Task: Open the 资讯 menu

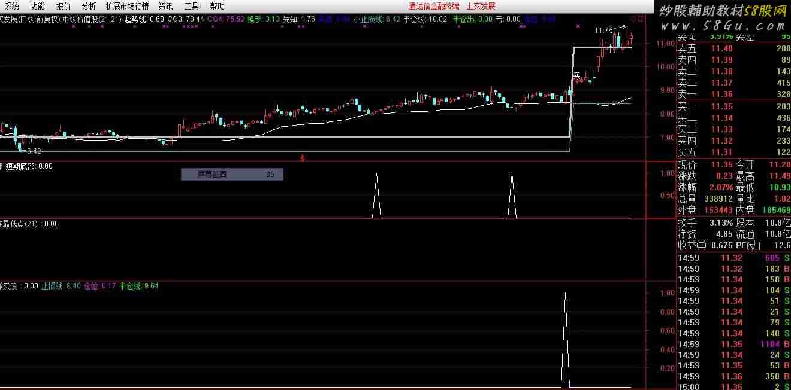Action: pyautogui.click(x=166, y=6)
